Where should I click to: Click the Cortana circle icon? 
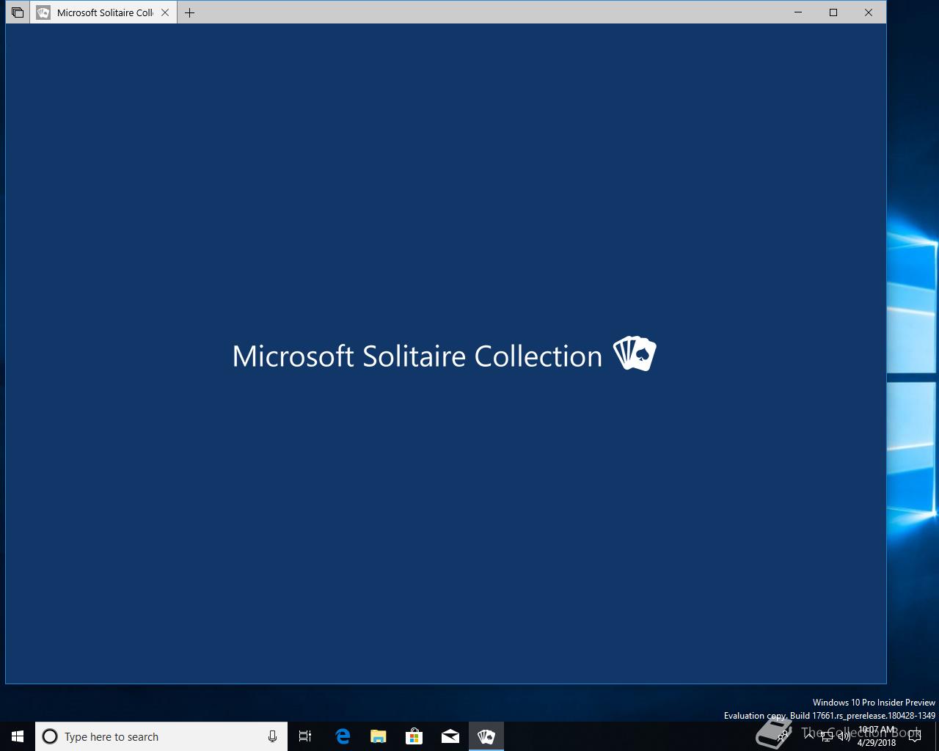50,736
